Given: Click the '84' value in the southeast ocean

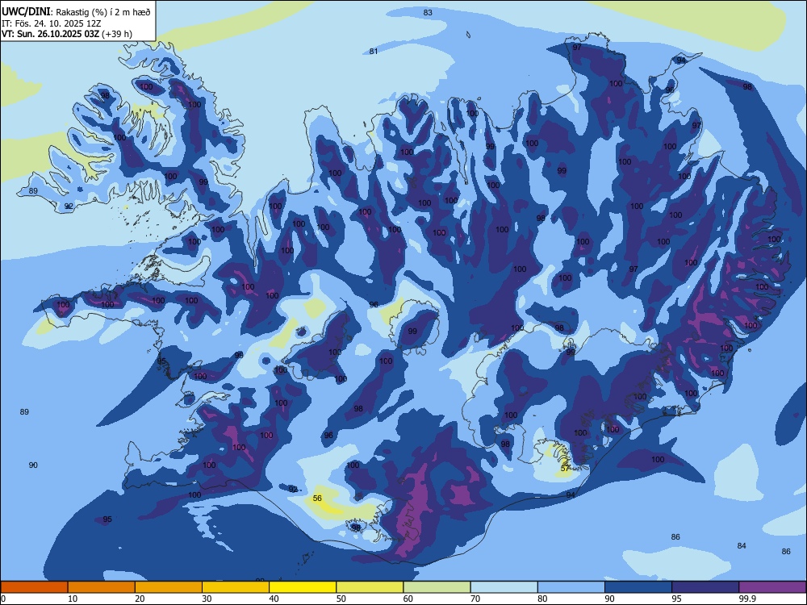Looking at the screenshot, I should [742, 545].
